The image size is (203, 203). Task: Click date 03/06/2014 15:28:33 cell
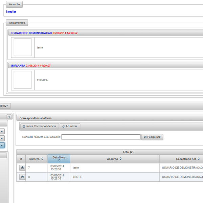click(x=59, y=177)
